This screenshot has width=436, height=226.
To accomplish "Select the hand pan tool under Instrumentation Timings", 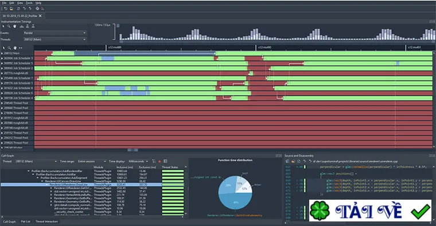I will tap(14, 26).
